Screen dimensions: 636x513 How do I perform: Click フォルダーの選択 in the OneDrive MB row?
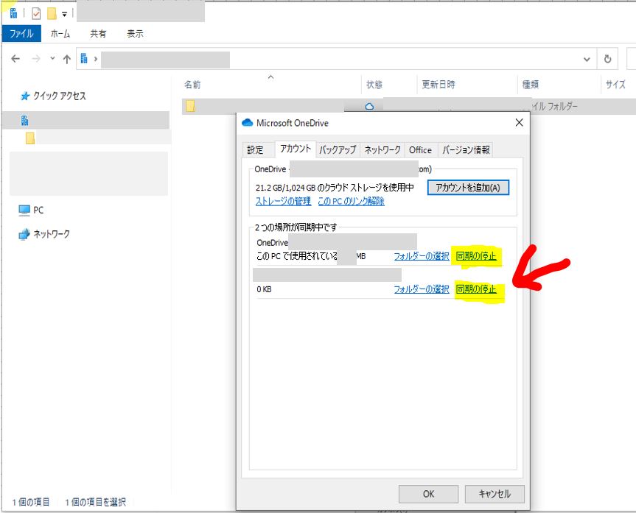point(422,256)
